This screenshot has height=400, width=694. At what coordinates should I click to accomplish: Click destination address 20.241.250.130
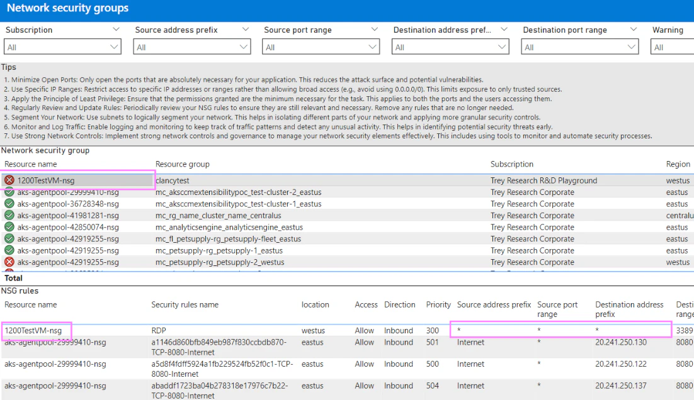coord(621,342)
